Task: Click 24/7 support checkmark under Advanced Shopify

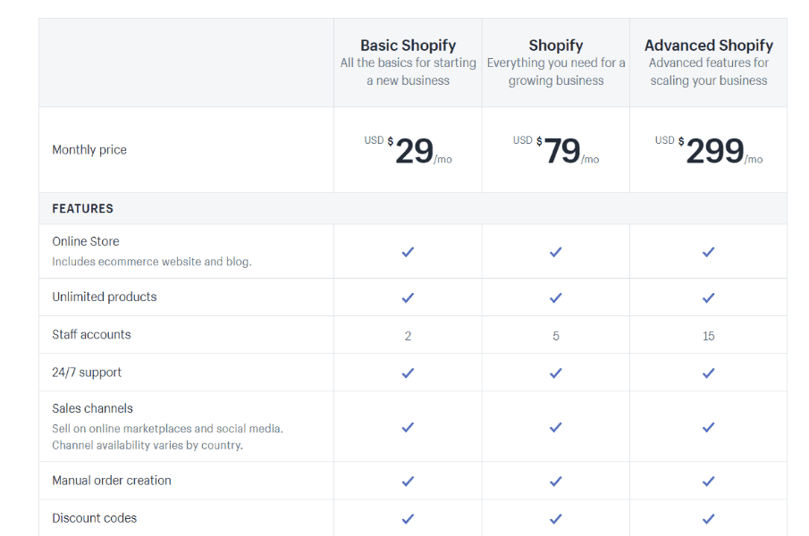Action: coord(708,373)
